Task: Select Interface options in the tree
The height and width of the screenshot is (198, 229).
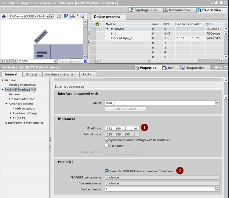Action: 24,108
